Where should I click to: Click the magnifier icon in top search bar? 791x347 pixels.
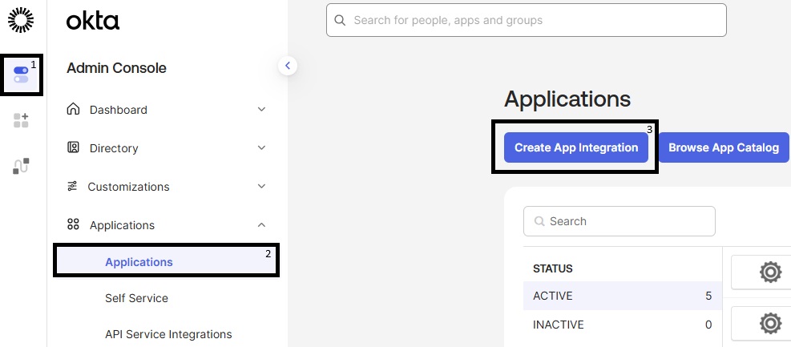[340, 20]
